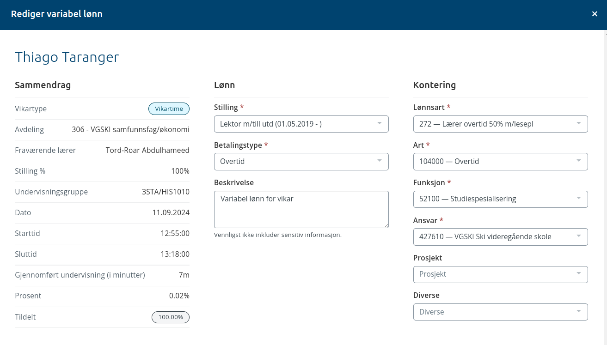The height and width of the screenshot is (345, 607).
Task: Click undervisningsgruppe value 3STA/HIS1010
Action: pyautogui.click(x=166, y=192)
